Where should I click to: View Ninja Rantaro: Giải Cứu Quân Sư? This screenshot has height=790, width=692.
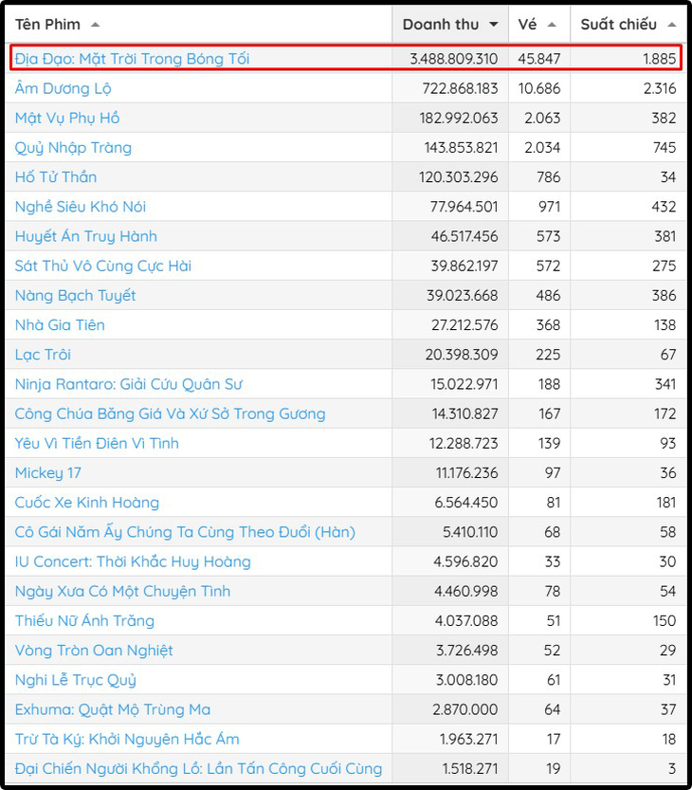coord(129,384)
